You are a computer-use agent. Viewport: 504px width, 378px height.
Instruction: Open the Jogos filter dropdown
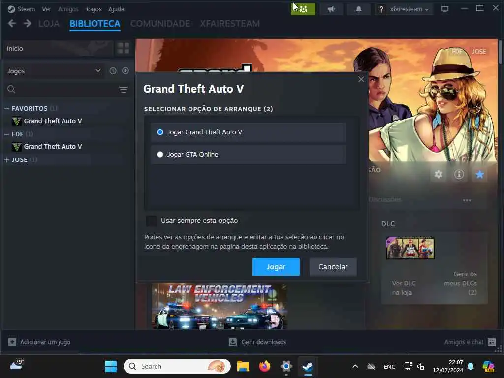coord(54,71)
